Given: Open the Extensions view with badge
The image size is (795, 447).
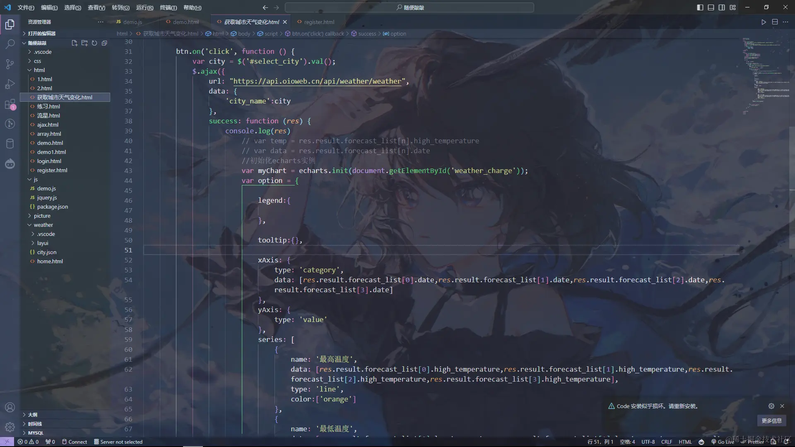Looking at the screenshot, I should click(10, 104).
